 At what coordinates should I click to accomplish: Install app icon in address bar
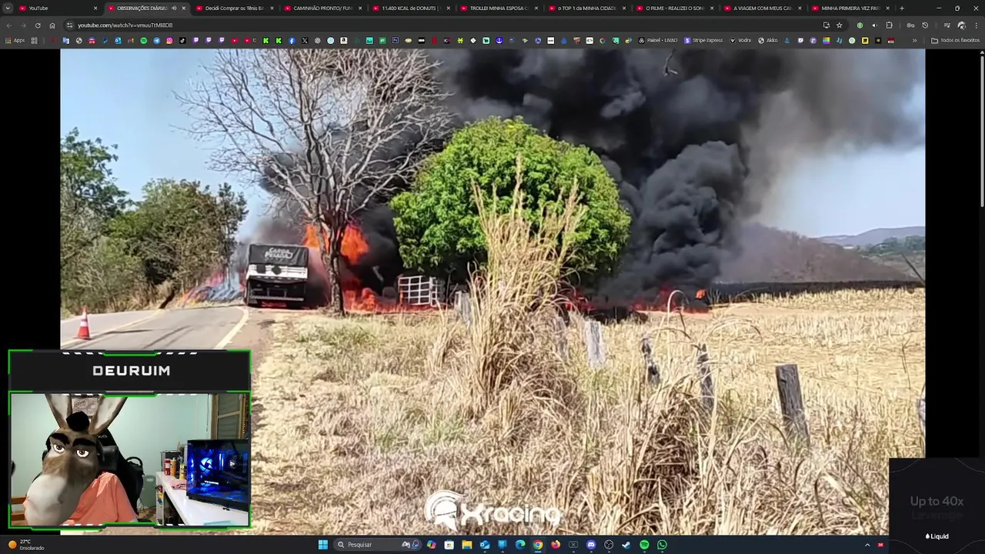(826, 25)
